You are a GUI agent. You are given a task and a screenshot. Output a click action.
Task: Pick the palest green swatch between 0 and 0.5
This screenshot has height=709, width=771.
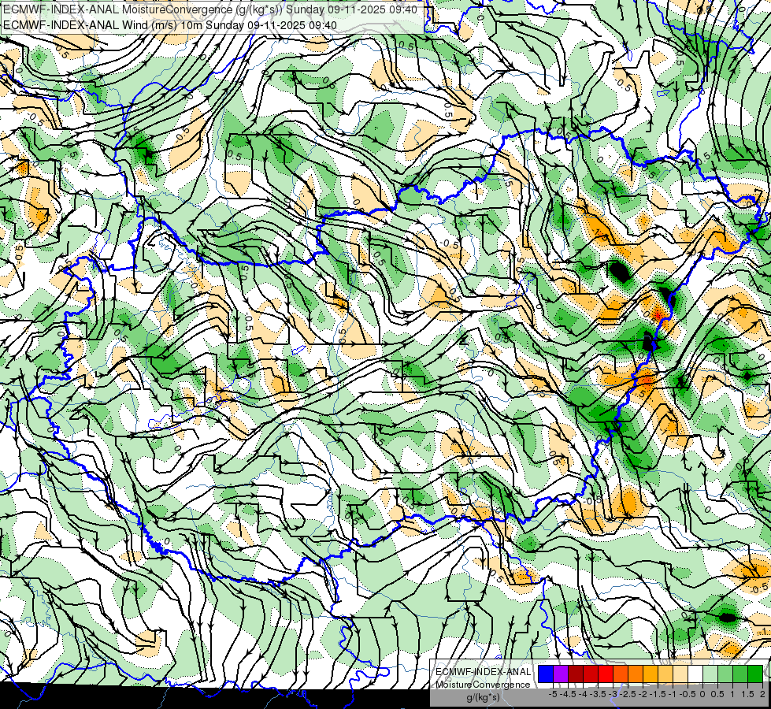coord(710,674)
